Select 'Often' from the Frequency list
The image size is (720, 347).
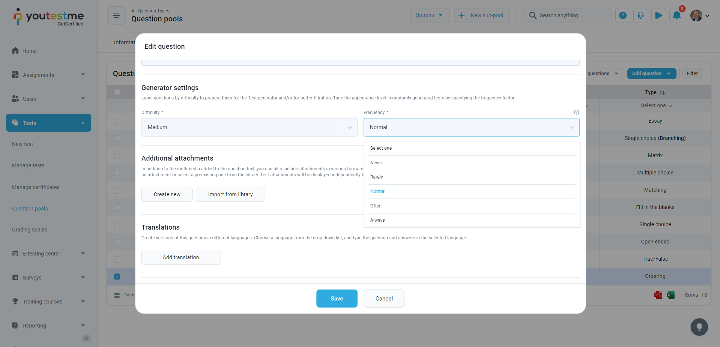[376, 206]
